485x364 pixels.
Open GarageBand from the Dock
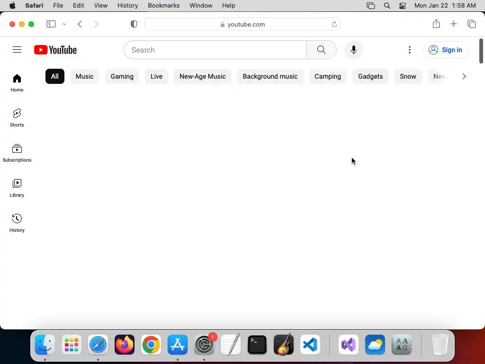[x=284, y=345]
